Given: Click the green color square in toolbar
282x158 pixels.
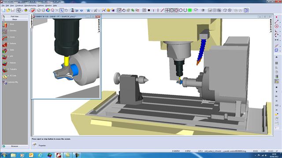Looking at the screenshot, I should point(190,11).
